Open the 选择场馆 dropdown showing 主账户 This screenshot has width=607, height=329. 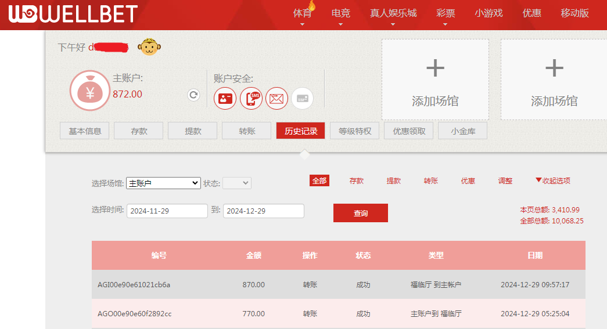163,183
